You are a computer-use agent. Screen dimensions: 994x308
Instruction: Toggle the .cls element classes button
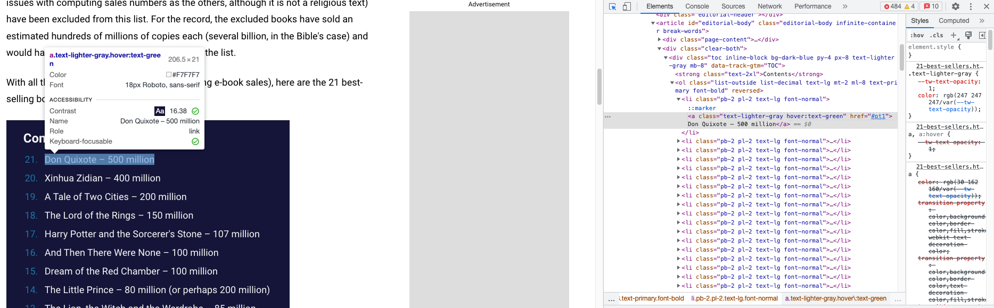[937, 35]
